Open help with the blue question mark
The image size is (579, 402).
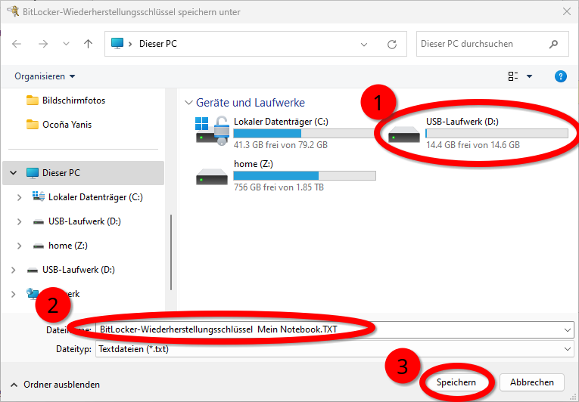pyautogui.click(x=561, y=76)
